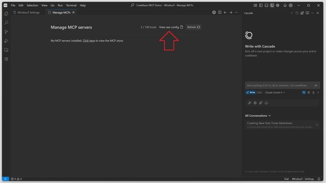Open the Extensions view in activity bar
This screenshot has width=326, height=183.
[6, 59]
